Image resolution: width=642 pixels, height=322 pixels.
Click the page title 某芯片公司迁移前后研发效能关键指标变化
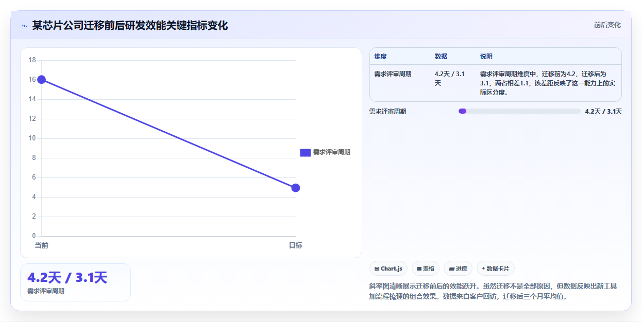click(x=130, y=25)
